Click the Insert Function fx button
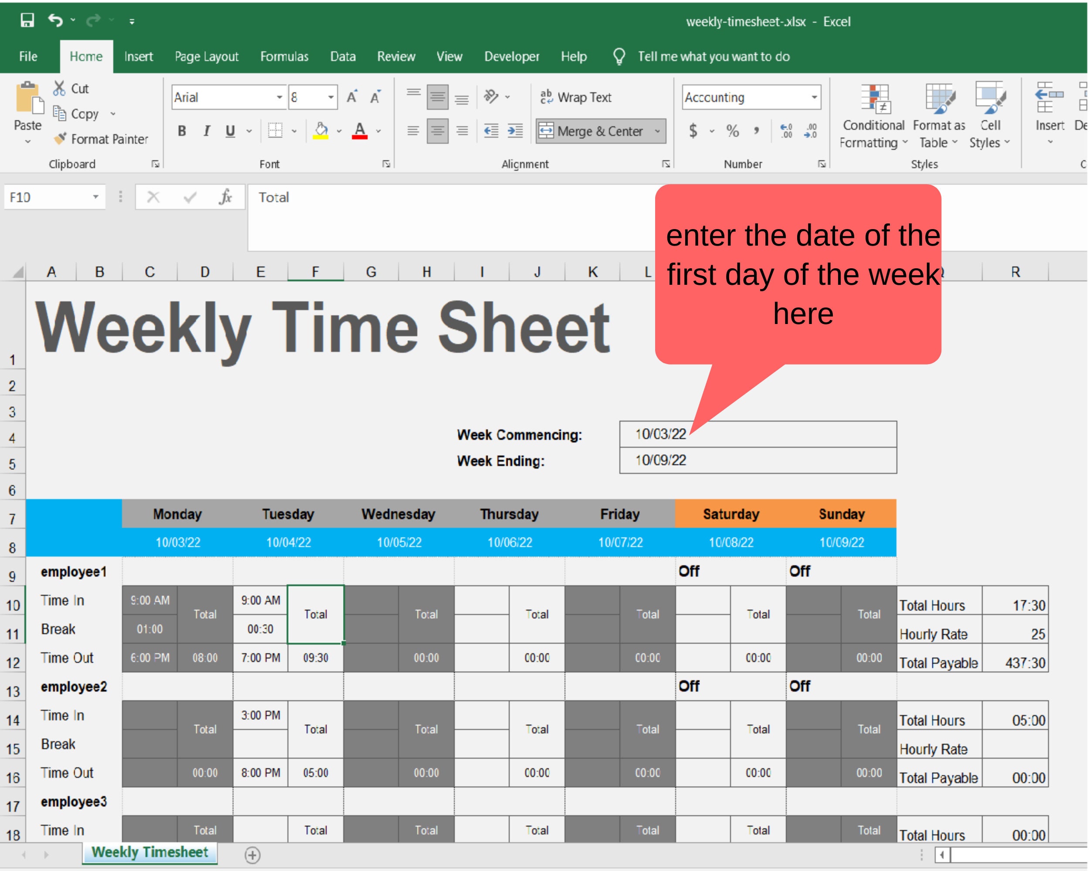1089x871 pixels. point(226,196)
